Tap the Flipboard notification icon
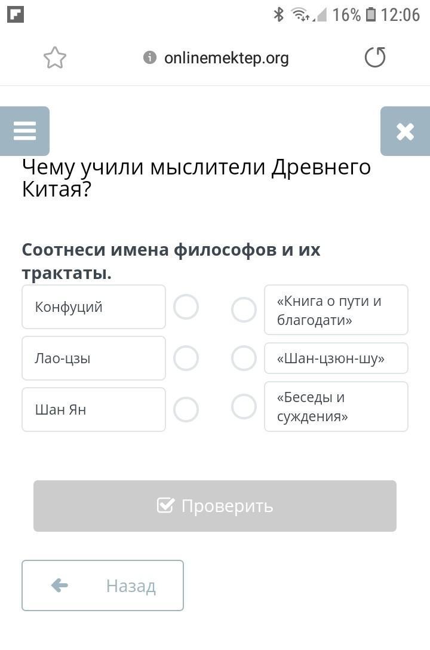430x650 pixels. click(16, 14)
